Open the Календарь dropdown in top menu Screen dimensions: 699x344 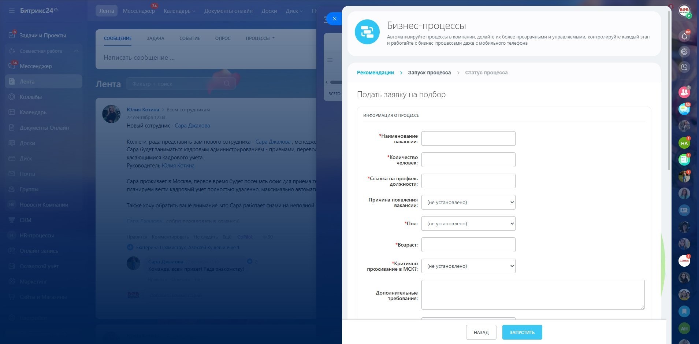coord(179,11)
